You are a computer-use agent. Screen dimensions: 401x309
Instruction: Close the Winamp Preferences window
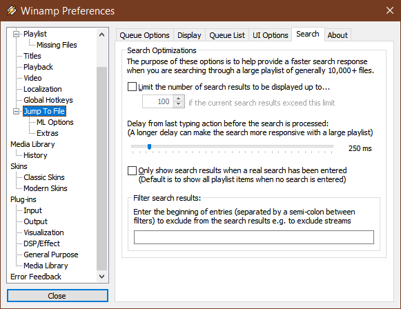(x=390, y=10)
